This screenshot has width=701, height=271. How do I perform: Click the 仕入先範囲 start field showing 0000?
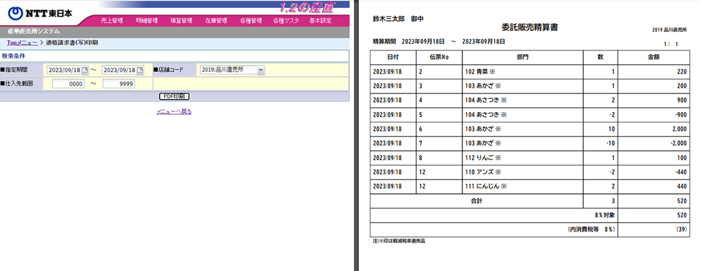click(x=68, y=84)
